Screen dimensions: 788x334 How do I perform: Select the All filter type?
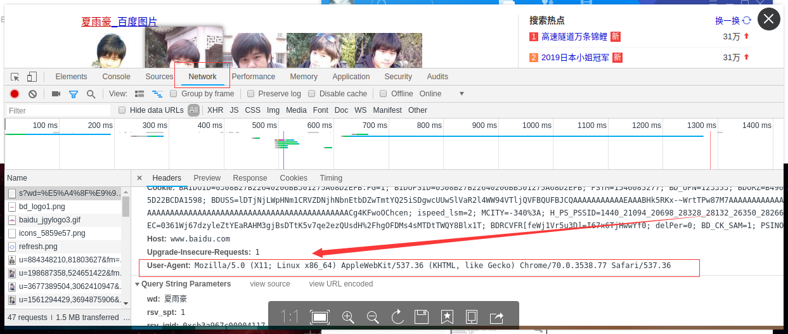tap(193, 110)
